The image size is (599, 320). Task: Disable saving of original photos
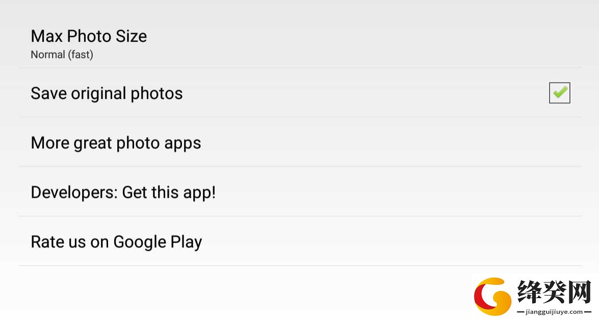pyautogui.click(x=560, y=93)
